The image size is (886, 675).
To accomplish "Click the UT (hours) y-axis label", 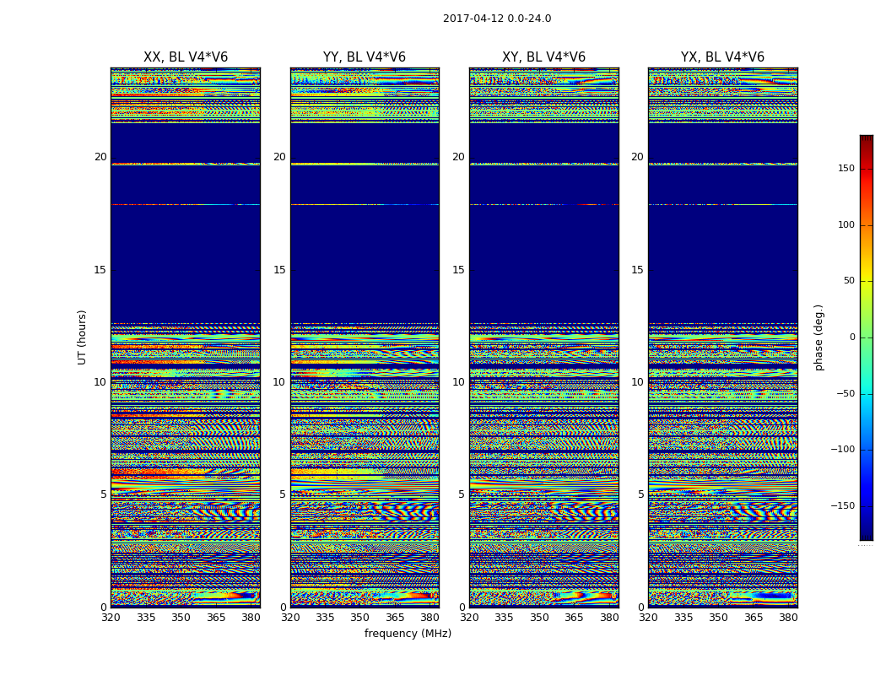I will click(83, 337).
